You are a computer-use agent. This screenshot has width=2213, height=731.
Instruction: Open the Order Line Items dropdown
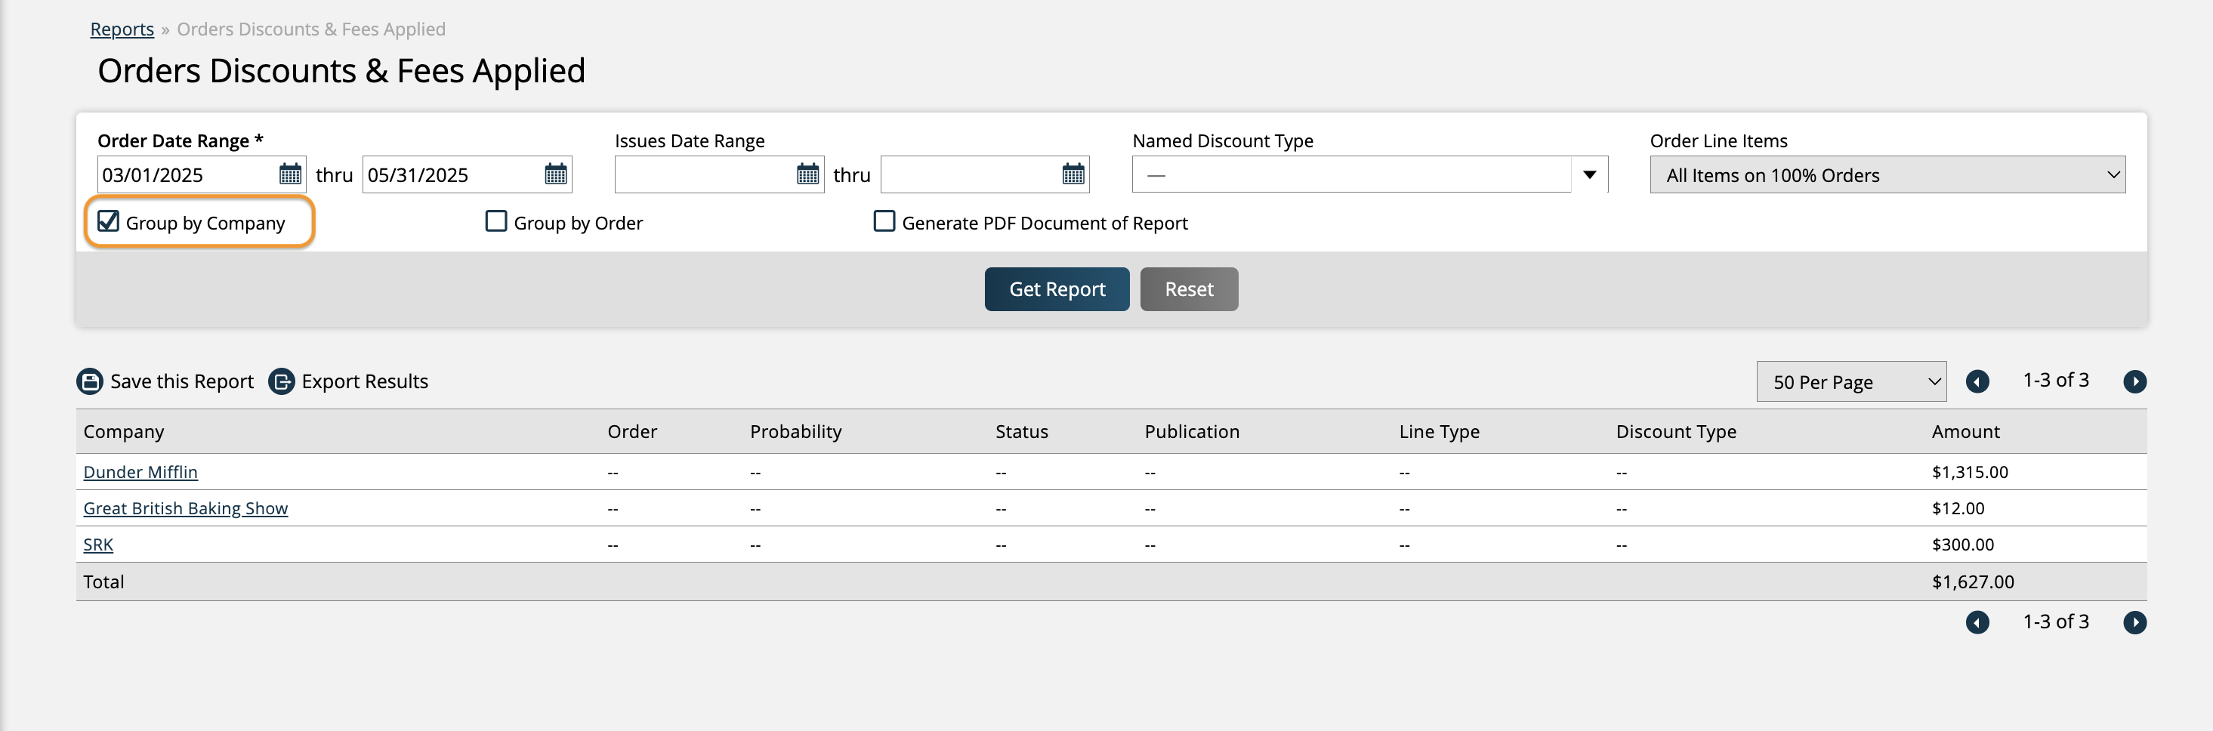(x=1887, y=175)
